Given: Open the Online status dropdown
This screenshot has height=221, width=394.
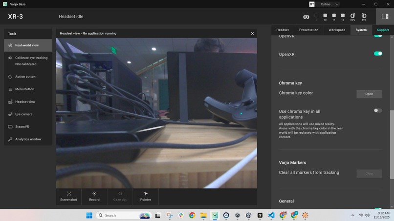Looking at the screenshot, I should 329,4.
